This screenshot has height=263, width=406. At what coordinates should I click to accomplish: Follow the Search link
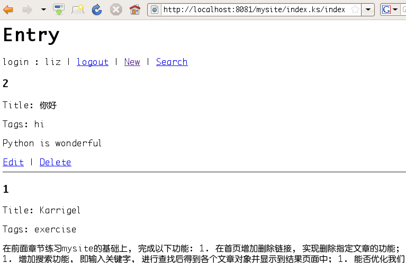[x=172, y=62]
